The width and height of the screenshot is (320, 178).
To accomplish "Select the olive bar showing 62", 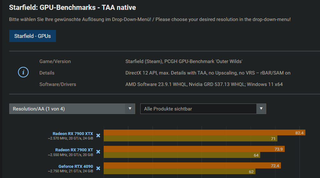I will [x=180, y=172].
